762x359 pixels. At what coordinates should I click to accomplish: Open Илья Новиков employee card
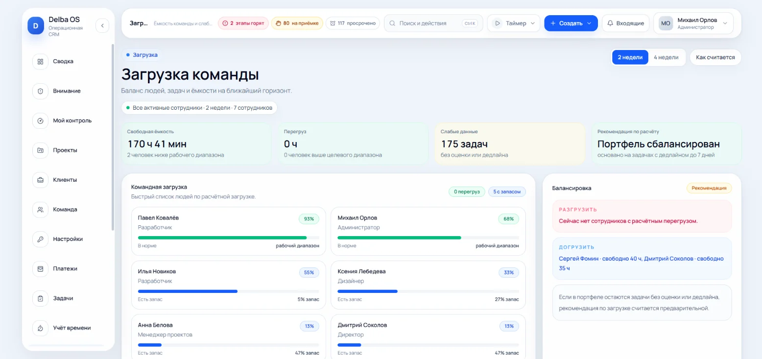pyautogui.click(x=229, y=285)
